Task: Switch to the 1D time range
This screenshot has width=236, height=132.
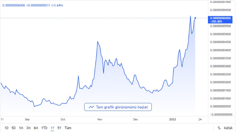Action: (x=6, y=128)
